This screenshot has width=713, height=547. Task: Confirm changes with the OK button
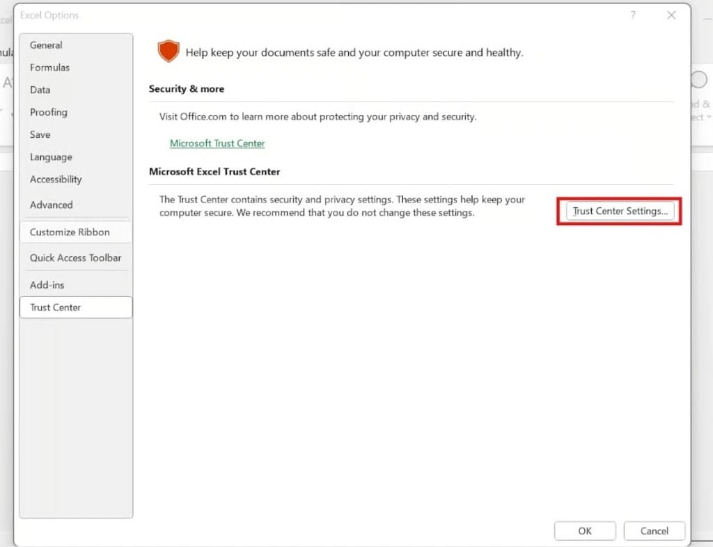[x=585, y=530]
